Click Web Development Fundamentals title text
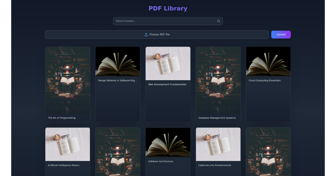This screenshot has height=176, width=336. (x=167, y=84)
